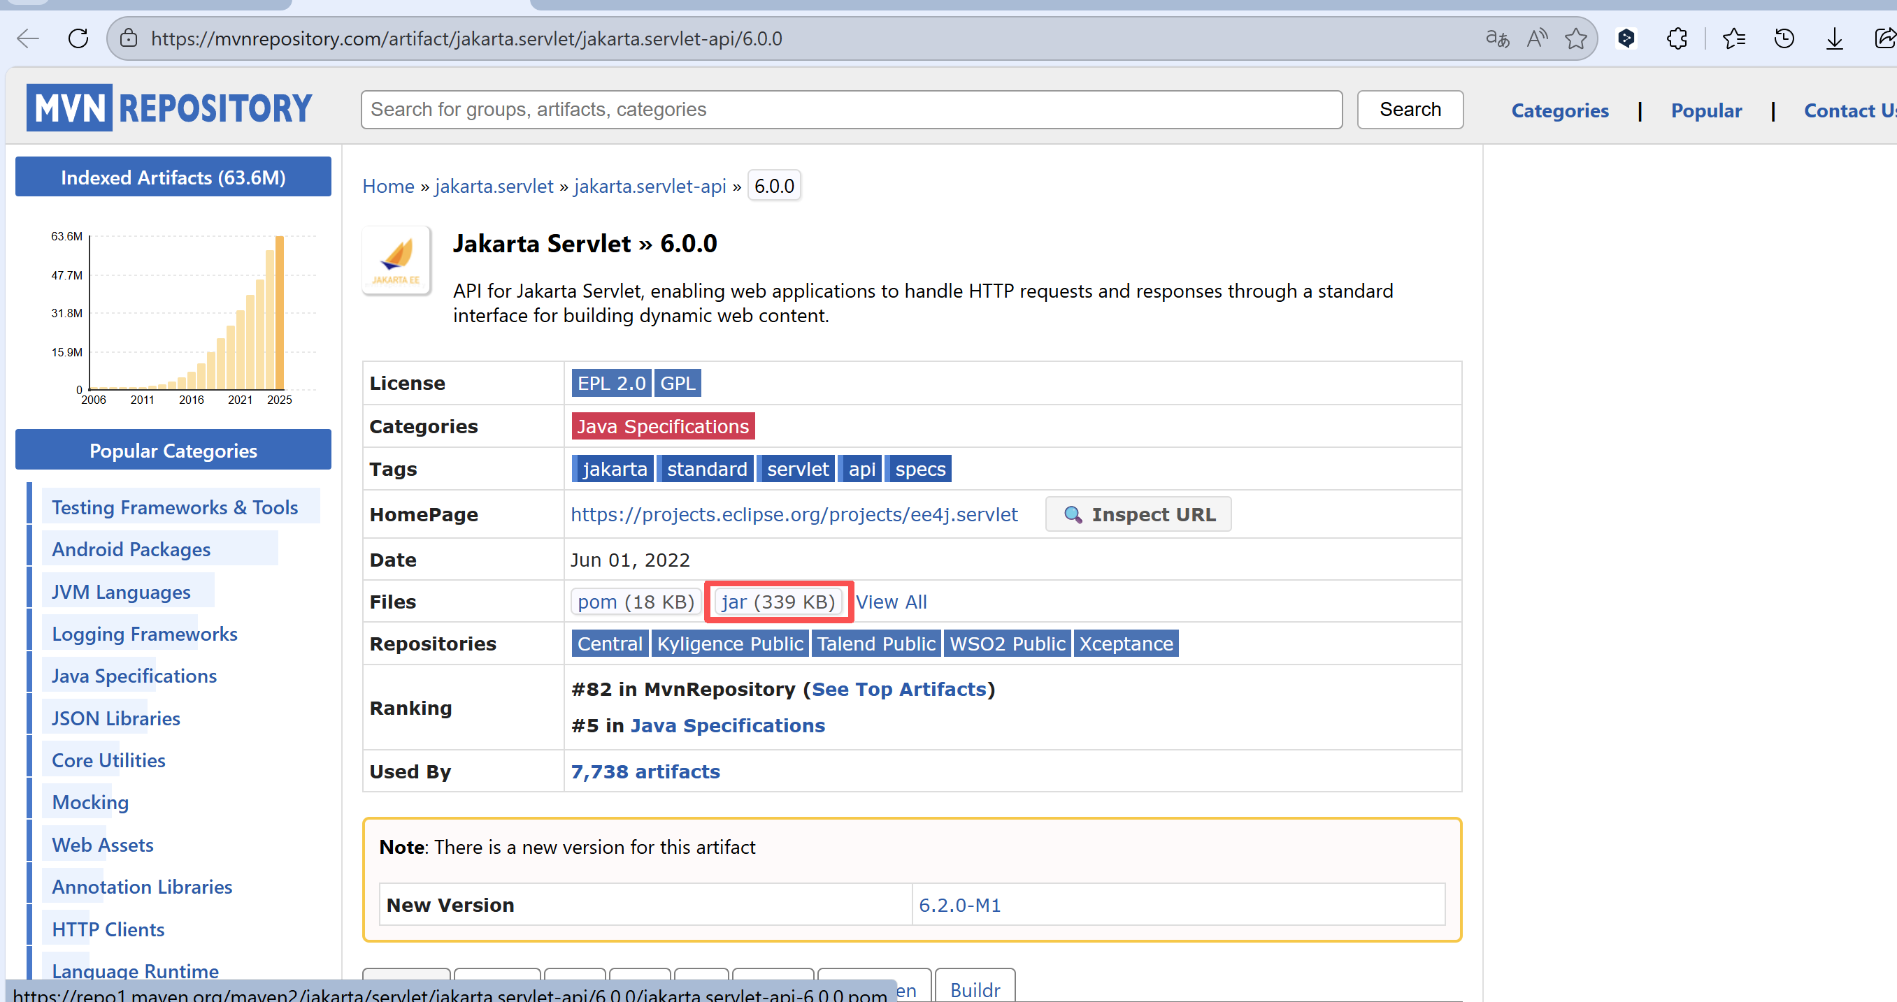
Task: Open browser history clock icon
Action: (1784, 38)
